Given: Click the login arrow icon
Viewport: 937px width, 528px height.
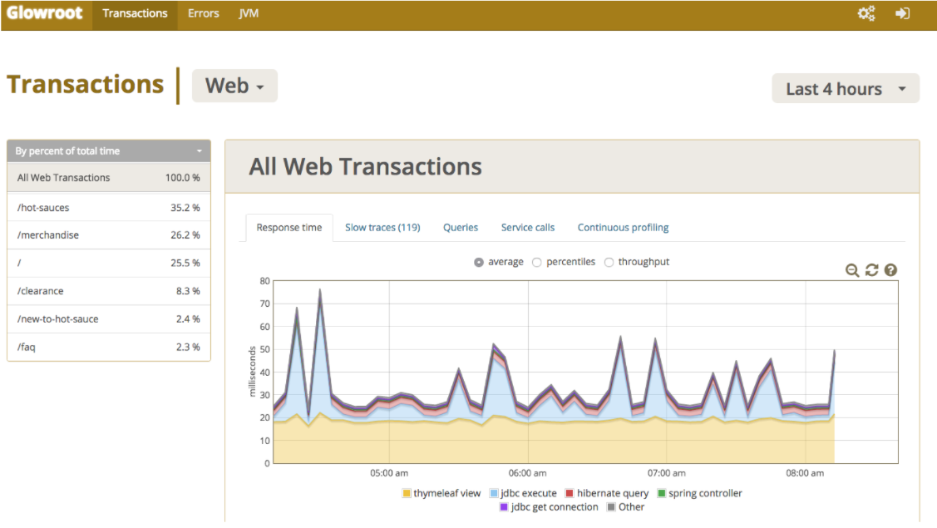Looking at the screenshot, I should tap(902, 14).
